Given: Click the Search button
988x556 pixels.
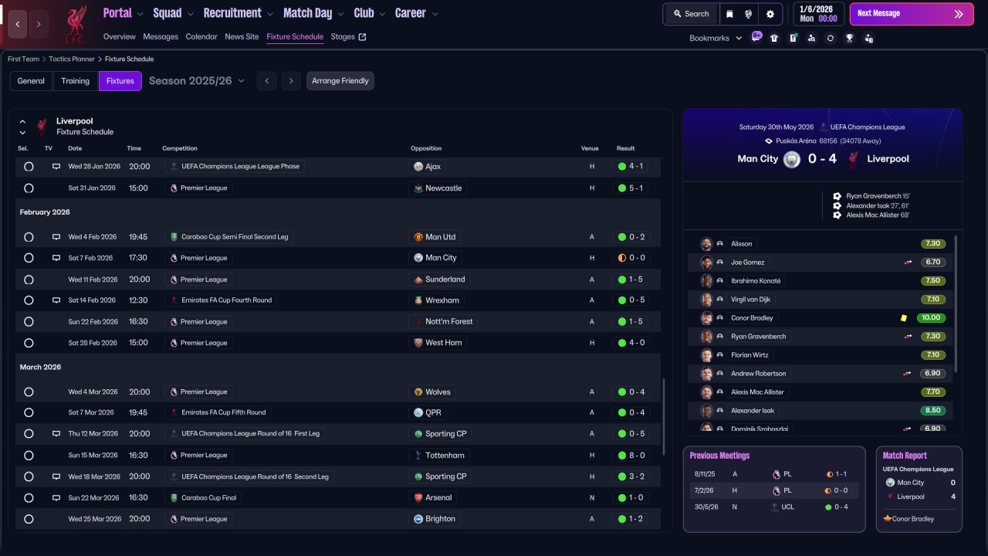Looking at the screenshot, I should click(x=691, y=14).
